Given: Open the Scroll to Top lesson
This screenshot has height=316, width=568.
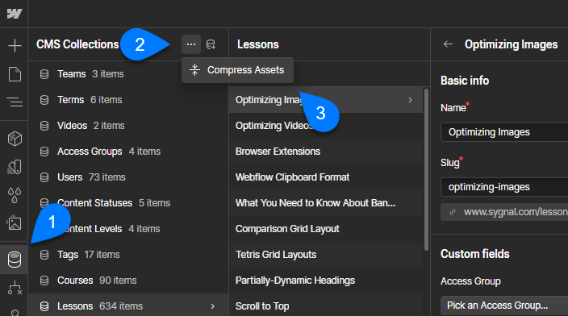Looking at the screenshot, I should click(x=326, y=306).
